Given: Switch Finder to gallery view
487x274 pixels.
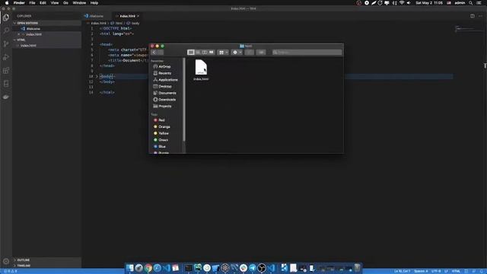Looking at the screenshot, I should coord(212,53).
